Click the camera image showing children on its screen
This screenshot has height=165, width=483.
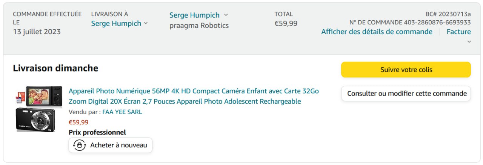[x=44, y=96]
